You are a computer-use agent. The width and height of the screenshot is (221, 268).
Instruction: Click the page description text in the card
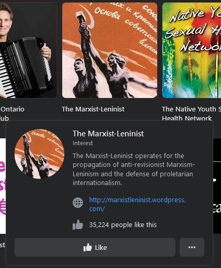click(x=134, y=169)
